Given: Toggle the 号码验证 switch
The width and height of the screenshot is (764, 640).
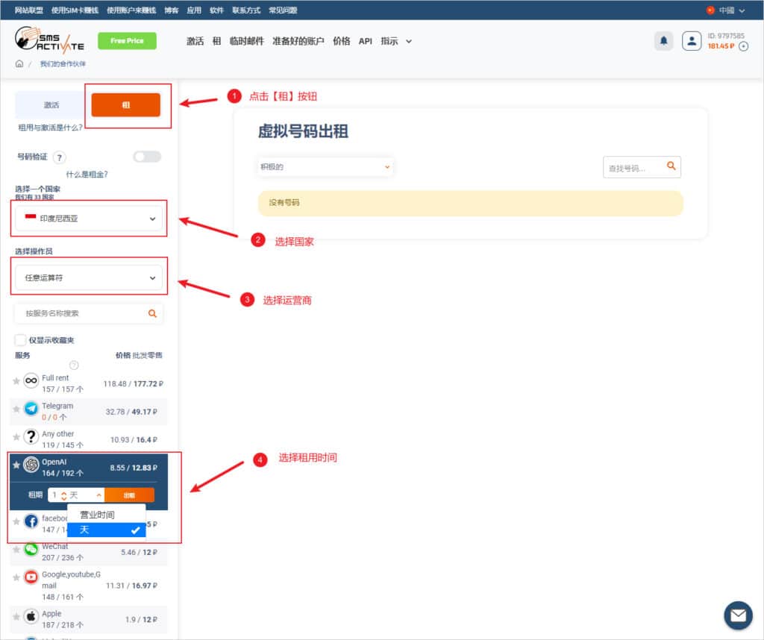Looking at the screenshot, I should [x=147, y=157].
